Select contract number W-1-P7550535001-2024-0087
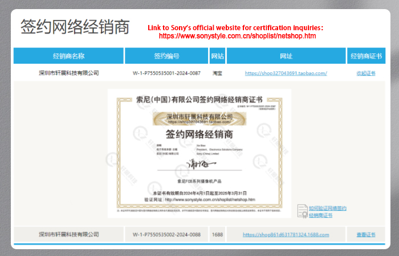399x256 pixels. pos(166,73)
